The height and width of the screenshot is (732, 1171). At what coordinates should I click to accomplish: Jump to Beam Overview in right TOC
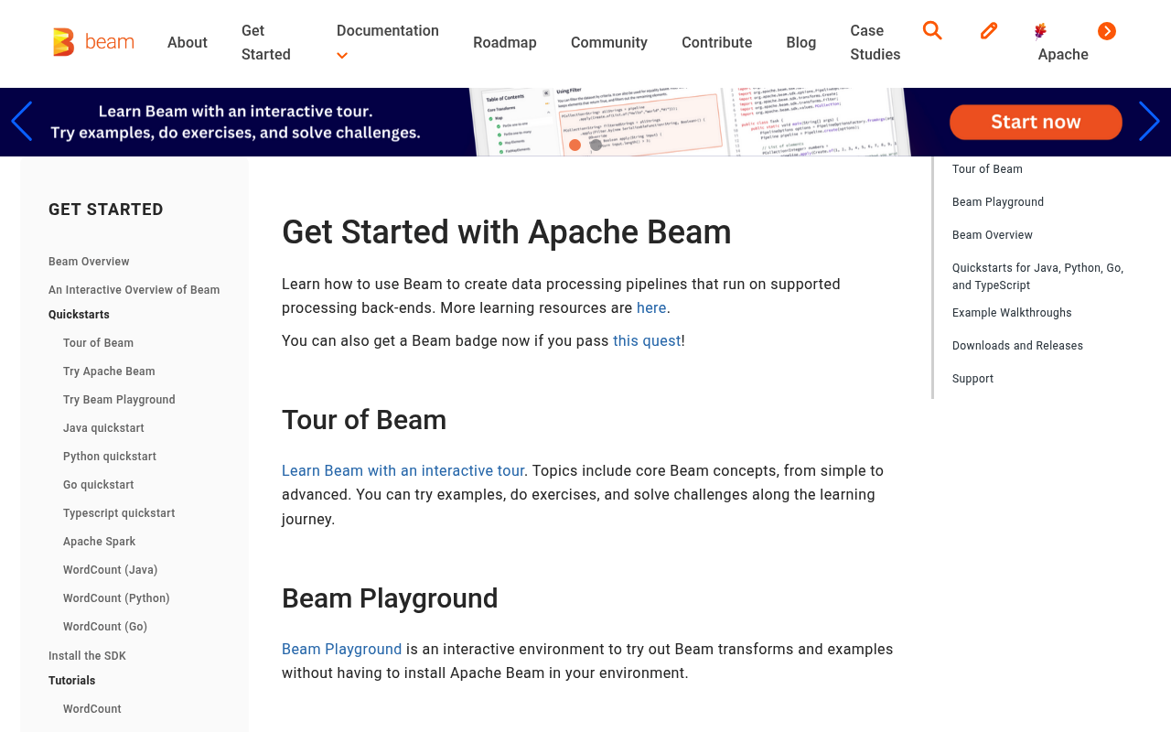(x=993, y=235)
